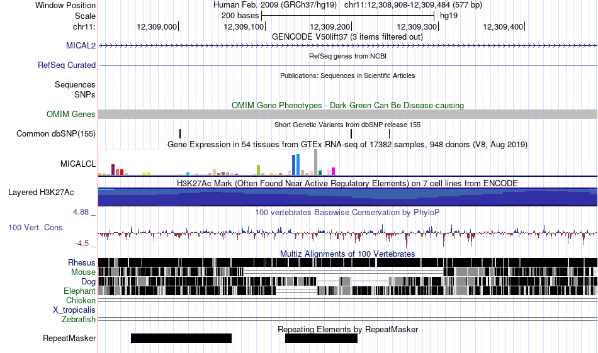
Task: Select the -4.5 conservation lower limit value
Action: coord(82,244)
